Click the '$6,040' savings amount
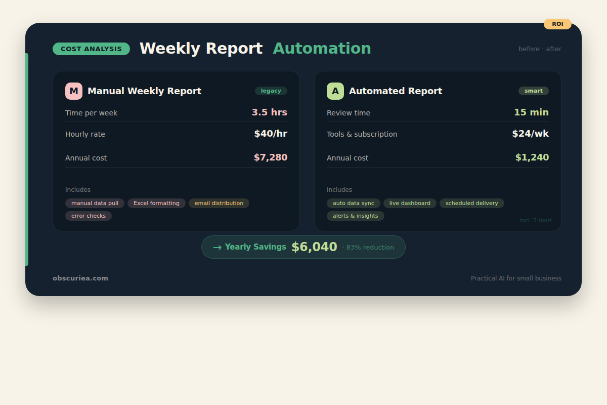607x405 pixels. tap(314, 247)
